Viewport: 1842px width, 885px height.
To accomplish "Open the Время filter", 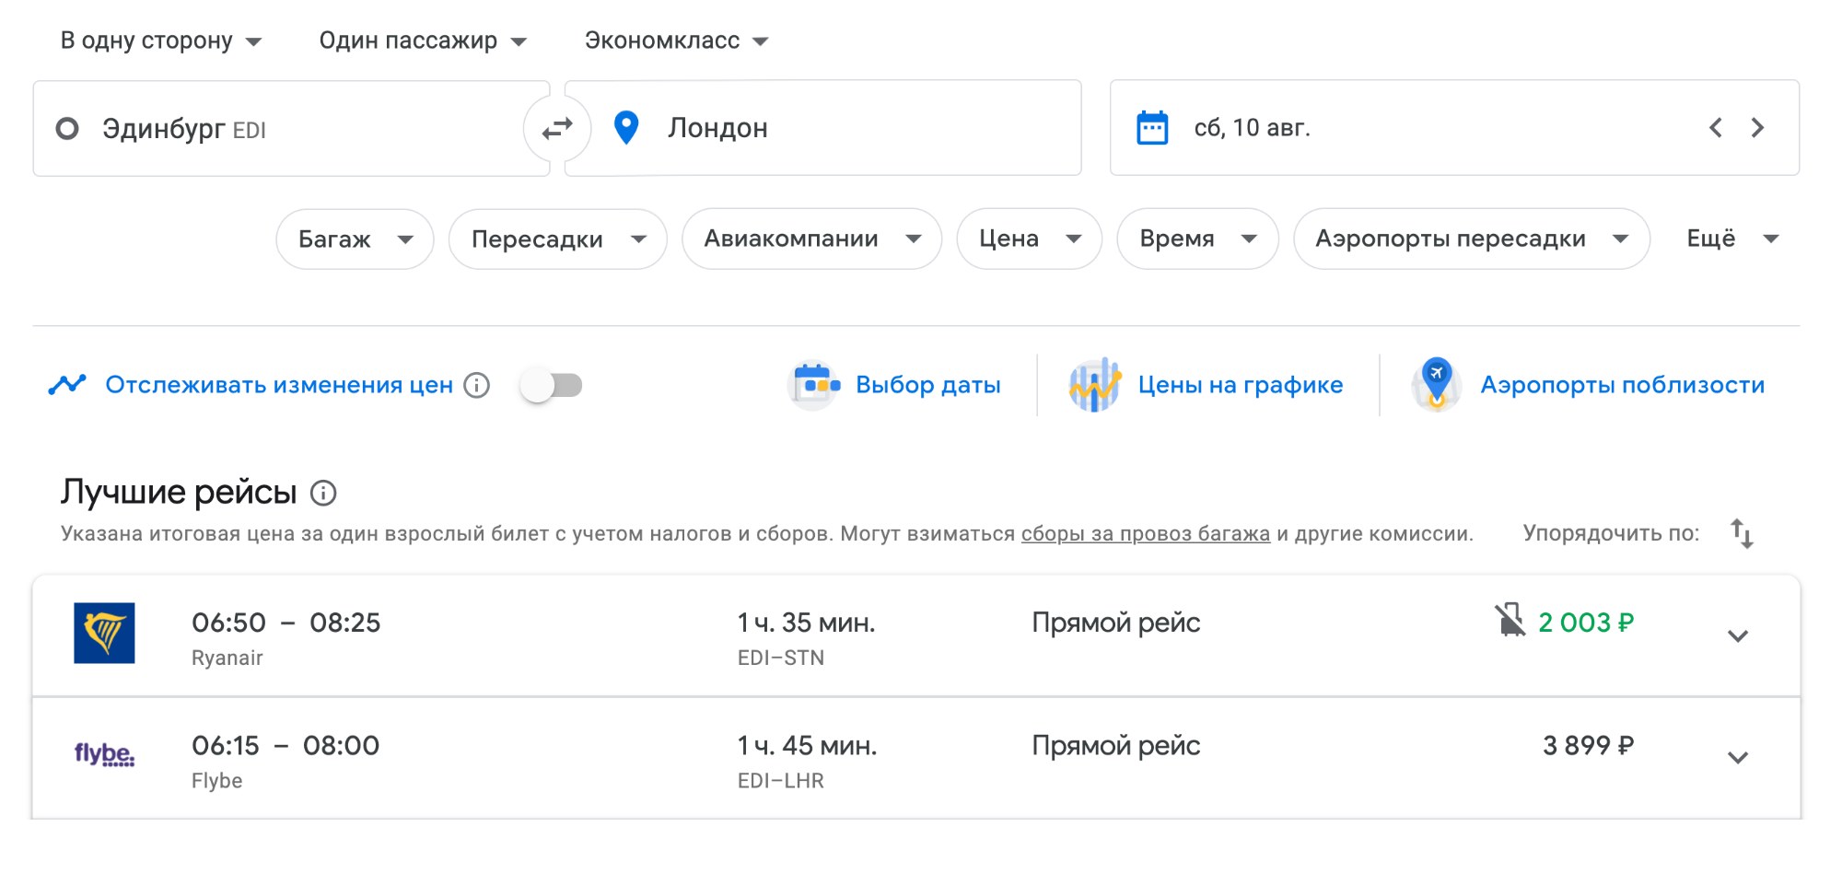I will (1197, 239).
